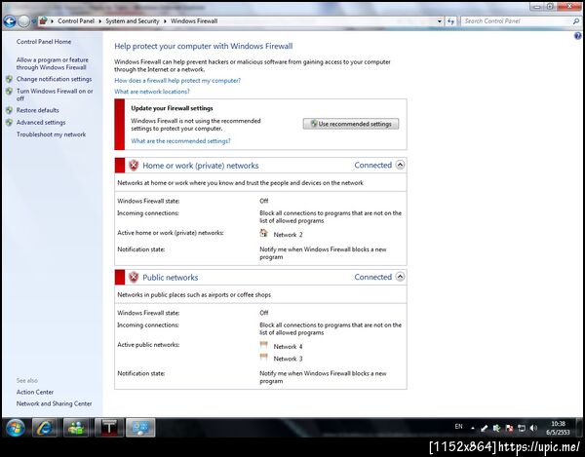Click in the Search Control Panel field

[x=517, y=21]
